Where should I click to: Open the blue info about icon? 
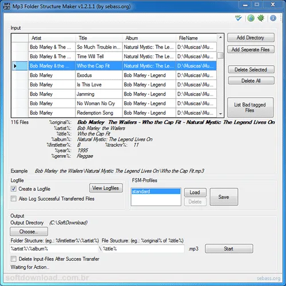coord(273,18)
